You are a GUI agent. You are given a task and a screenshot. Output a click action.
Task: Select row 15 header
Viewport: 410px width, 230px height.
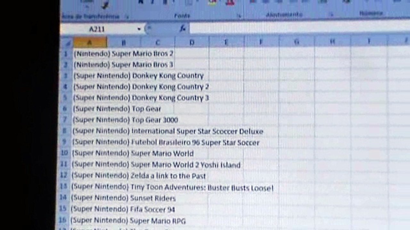pos(63,209)
